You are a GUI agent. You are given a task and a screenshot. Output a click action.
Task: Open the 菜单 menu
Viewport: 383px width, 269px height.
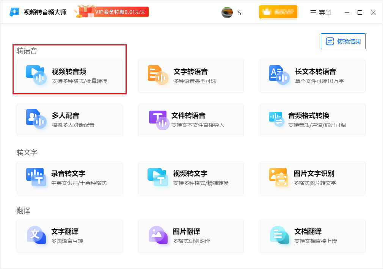tap(321, 13)
